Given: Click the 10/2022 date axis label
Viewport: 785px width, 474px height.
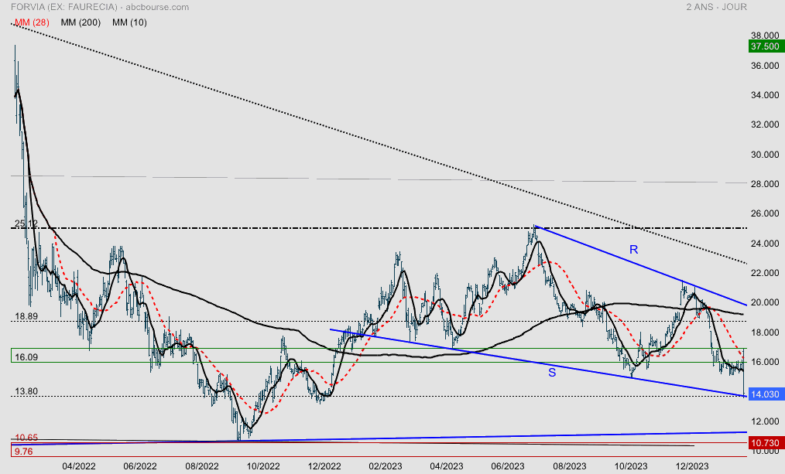Looking at the screenshot, I should point(263,466).
